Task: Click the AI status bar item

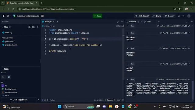Action: click(44, 100)
